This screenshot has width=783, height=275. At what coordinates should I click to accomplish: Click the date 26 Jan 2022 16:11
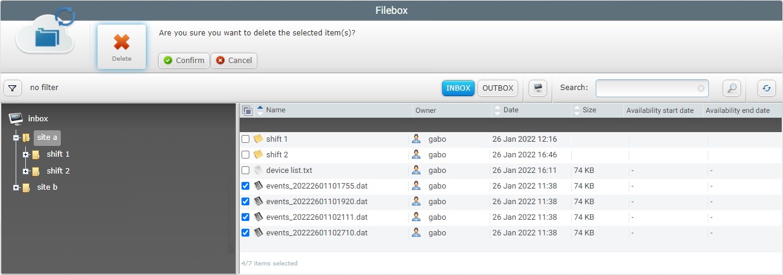point(525,170)
